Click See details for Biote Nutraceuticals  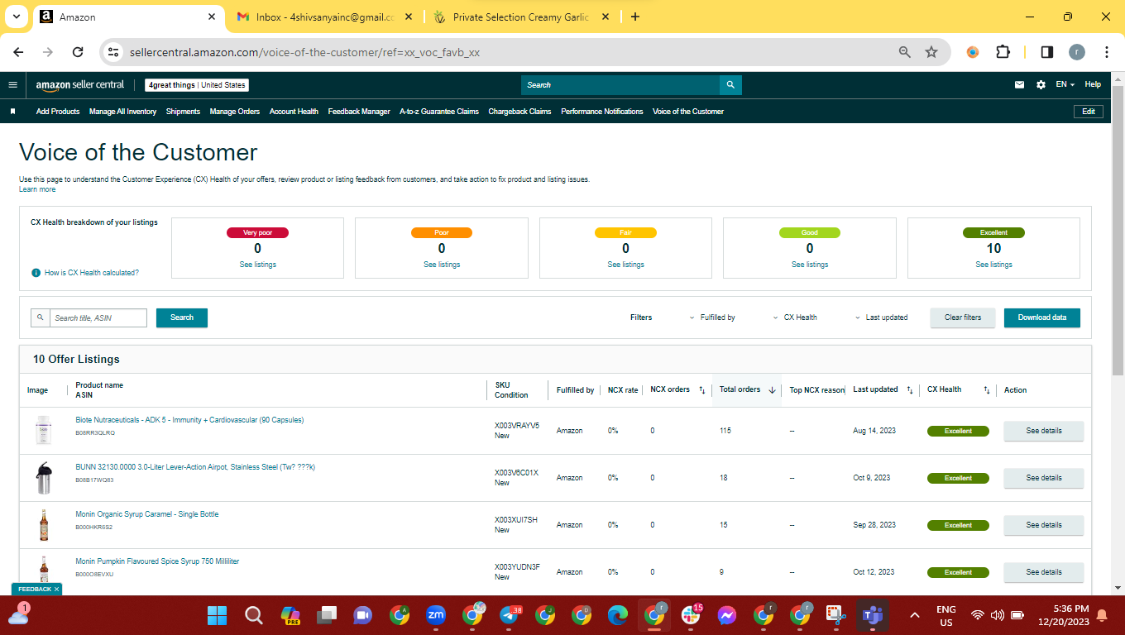(1044, 431)
